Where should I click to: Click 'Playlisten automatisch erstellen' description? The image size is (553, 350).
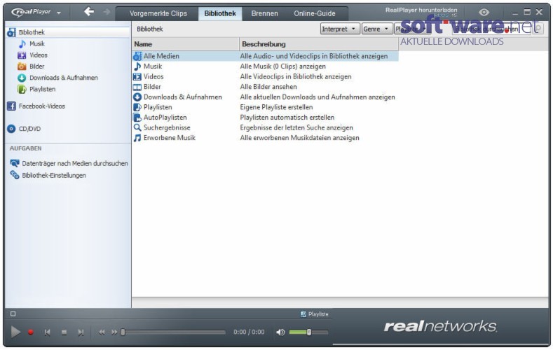(287, 118)
